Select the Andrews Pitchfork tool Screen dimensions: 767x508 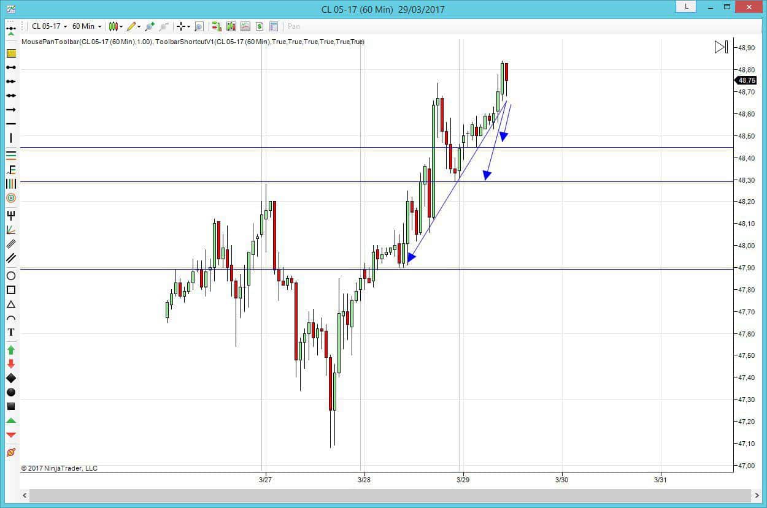(x=11, y=215)
